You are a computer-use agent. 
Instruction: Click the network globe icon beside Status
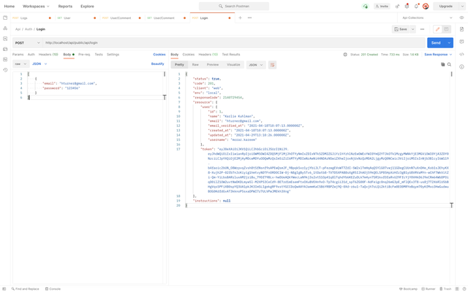click(345, 55)
